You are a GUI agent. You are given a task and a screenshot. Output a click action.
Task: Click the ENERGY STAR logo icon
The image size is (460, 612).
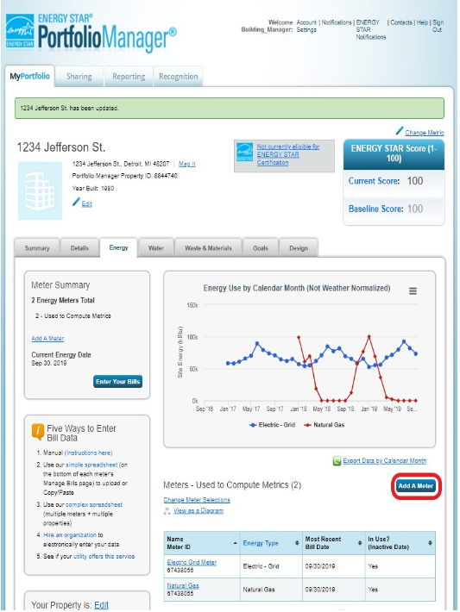[x=21, y=31]
